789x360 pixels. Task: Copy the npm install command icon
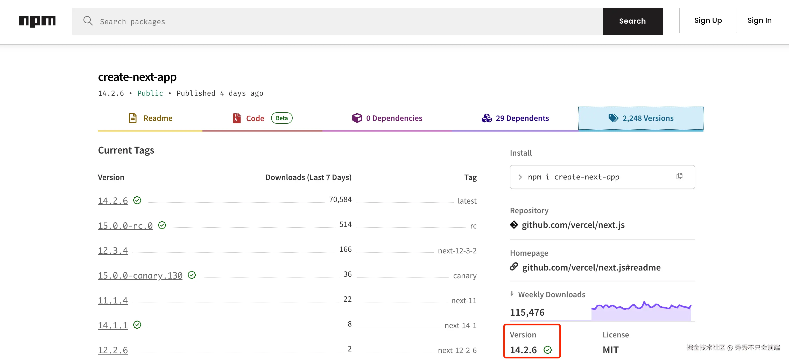tap(679, 176)
